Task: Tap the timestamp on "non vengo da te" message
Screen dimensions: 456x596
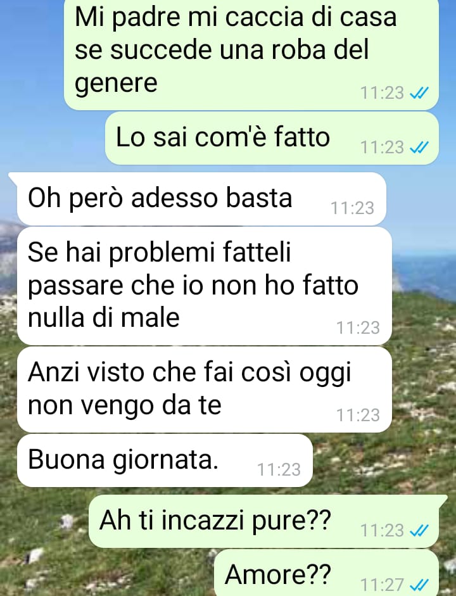Action: pyautogui.click(x=358, y=415)
